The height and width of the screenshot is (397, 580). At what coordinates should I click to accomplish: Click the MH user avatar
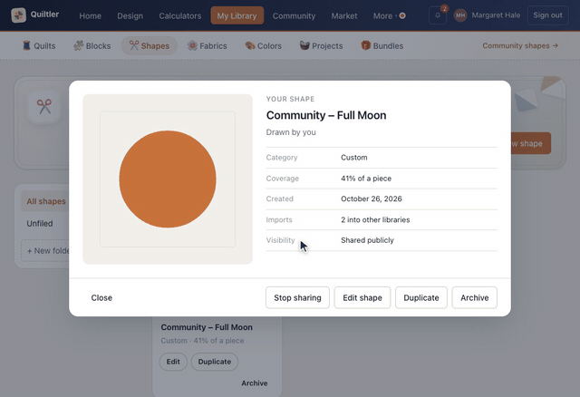[x=460, y=15]
